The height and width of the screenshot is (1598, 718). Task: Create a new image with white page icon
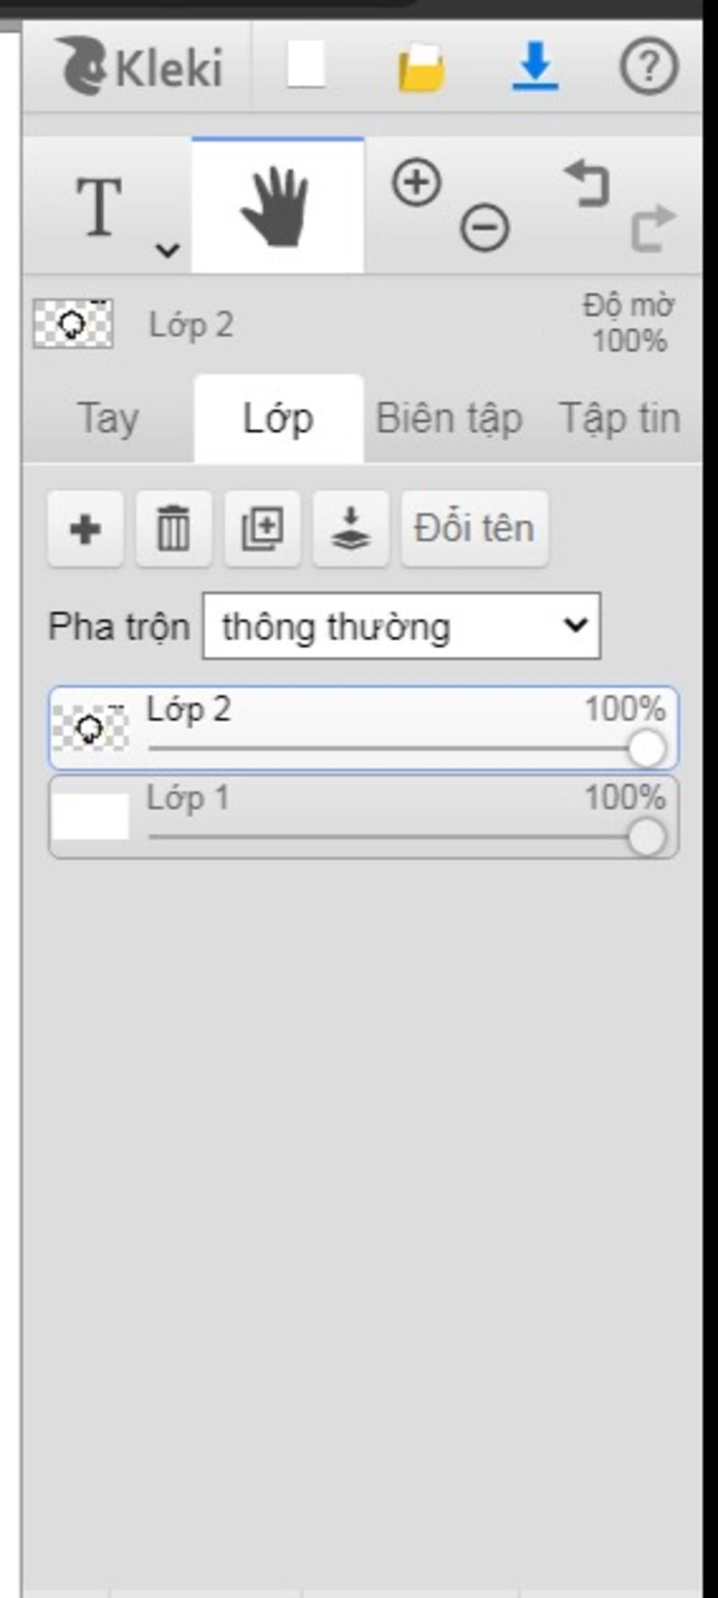pyautogui.click(x=306, y=65)
